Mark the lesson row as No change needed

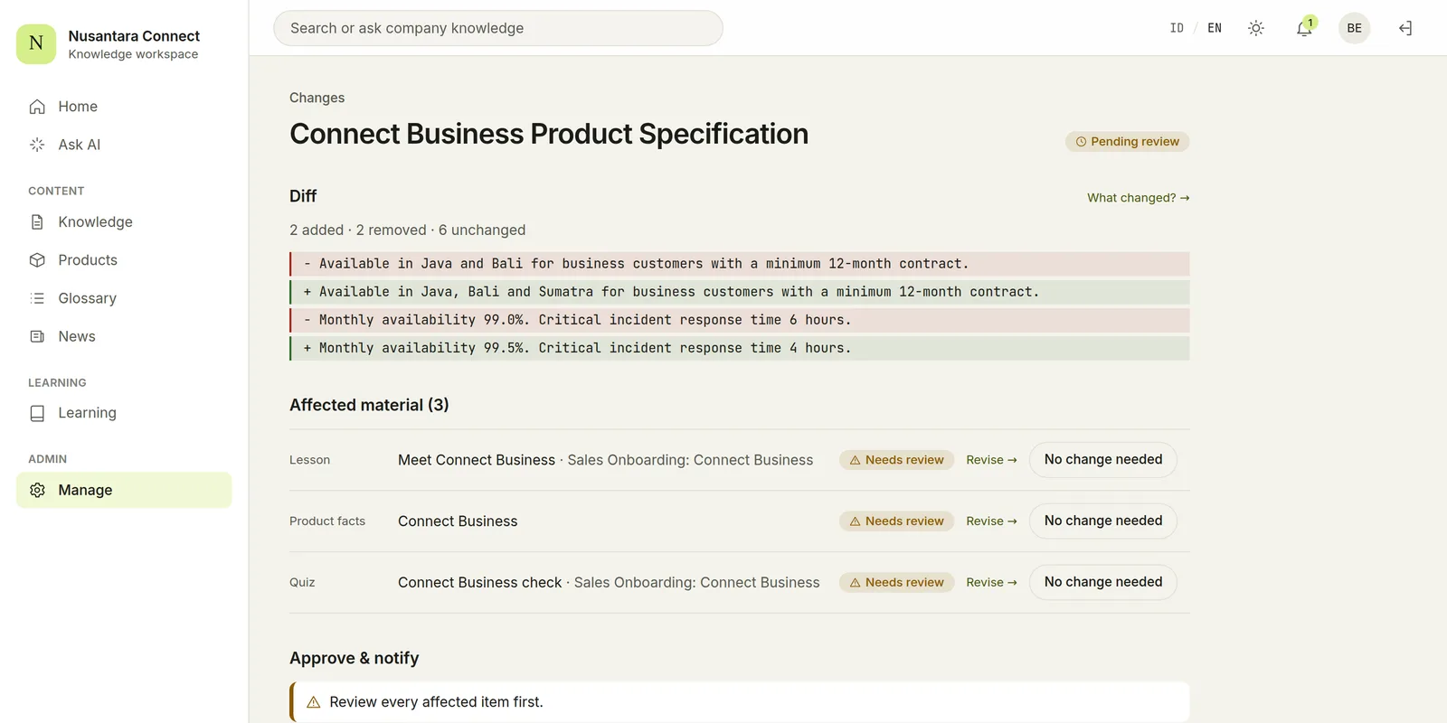[x=1102, y=460]
